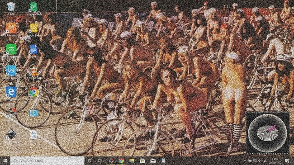Screen dimensions: 294x165
Task: Open the Mail app from taskbar
Action: pos(153,160)
